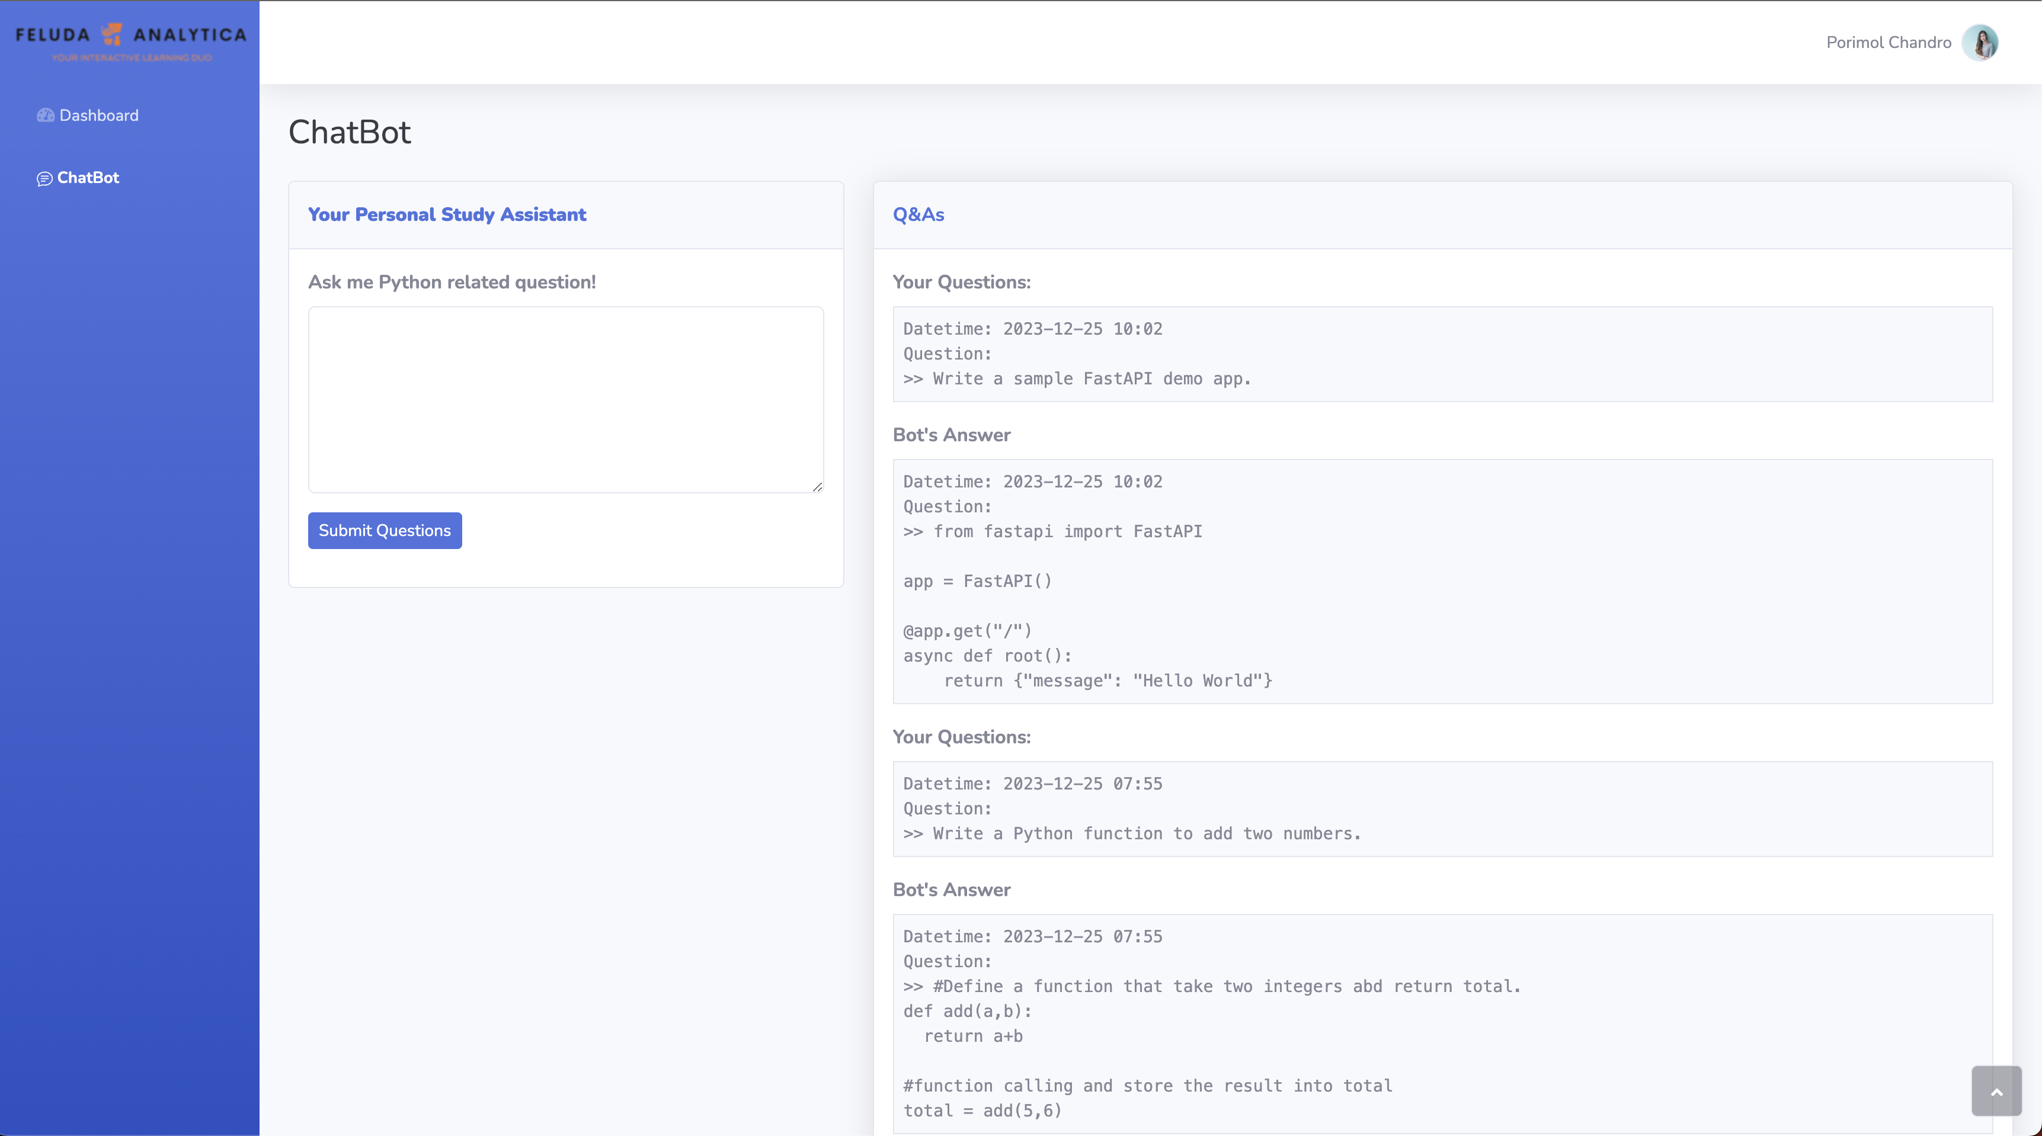Click the ChatBot page title

(x=350, y=132)
